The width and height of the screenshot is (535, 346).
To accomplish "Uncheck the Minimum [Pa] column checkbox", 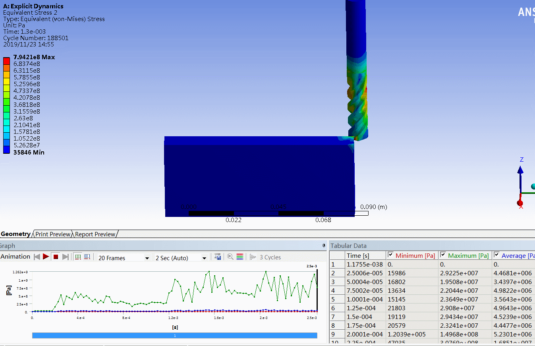I will (x=390, y=255).
